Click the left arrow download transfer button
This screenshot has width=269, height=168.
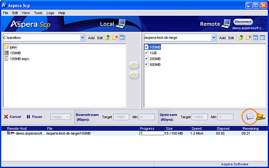pyautogui.click(x=134, y=65)
